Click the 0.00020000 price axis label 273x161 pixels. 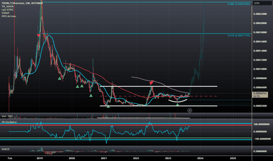[x=260, y=23]
